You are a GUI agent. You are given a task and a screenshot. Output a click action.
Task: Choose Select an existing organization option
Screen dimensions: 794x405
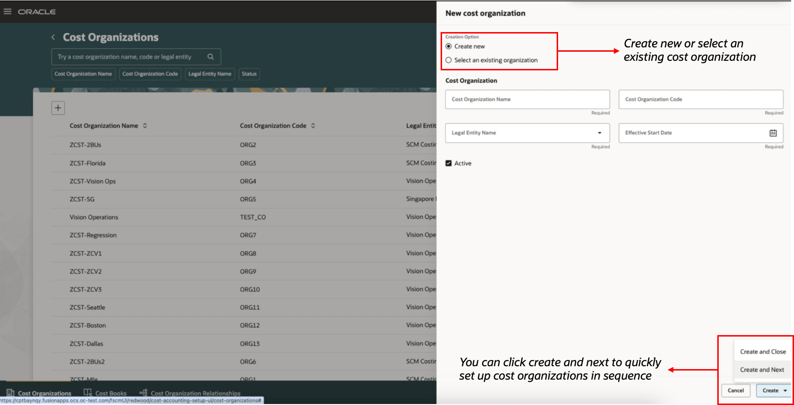point(449,60)
